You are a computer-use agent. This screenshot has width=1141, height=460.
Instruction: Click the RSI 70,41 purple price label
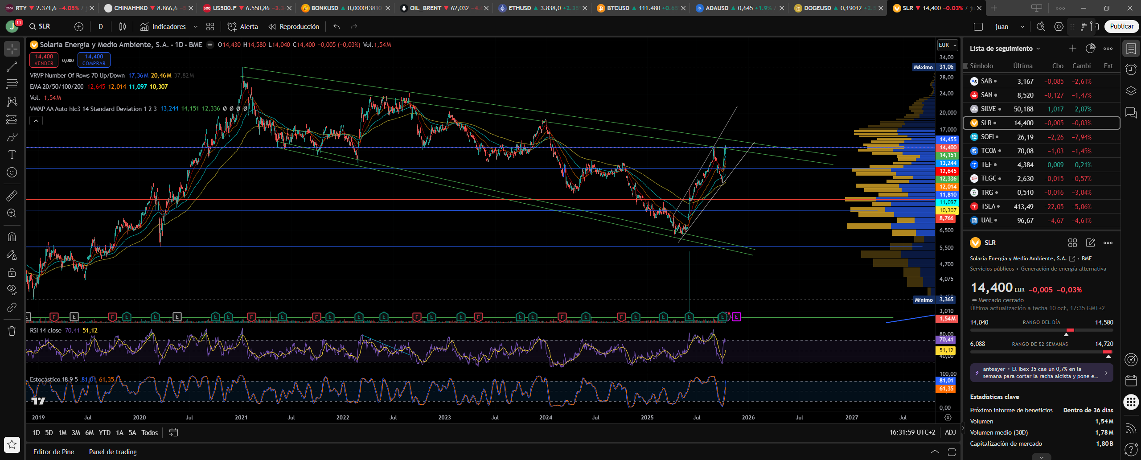pos(946,340)
